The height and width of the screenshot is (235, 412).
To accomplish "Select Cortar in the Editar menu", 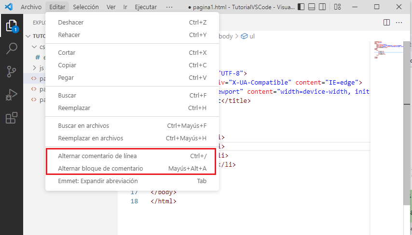I will point(132,52).
